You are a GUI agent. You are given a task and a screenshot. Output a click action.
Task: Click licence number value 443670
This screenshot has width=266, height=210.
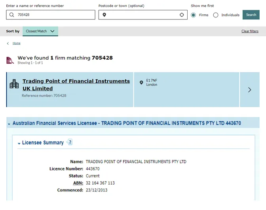93,169
